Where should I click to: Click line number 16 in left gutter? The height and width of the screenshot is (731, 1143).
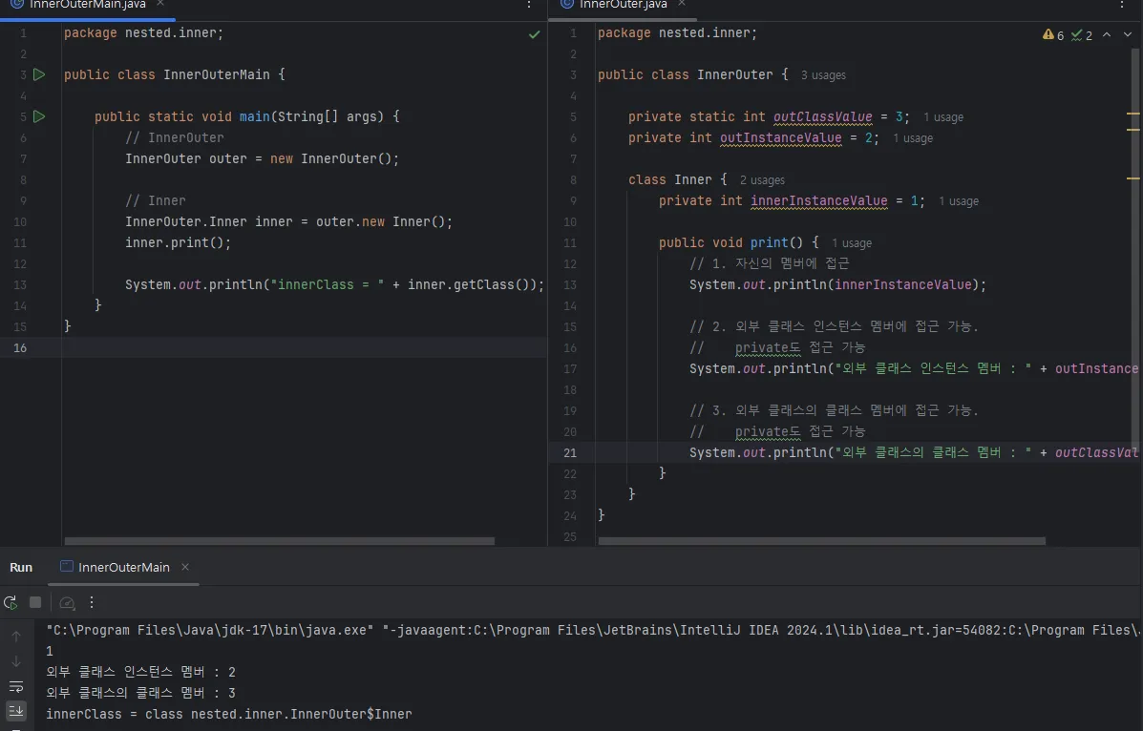click(20, 347)
